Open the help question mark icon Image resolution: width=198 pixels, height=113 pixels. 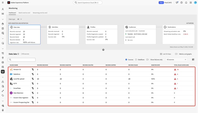(181, 3)
